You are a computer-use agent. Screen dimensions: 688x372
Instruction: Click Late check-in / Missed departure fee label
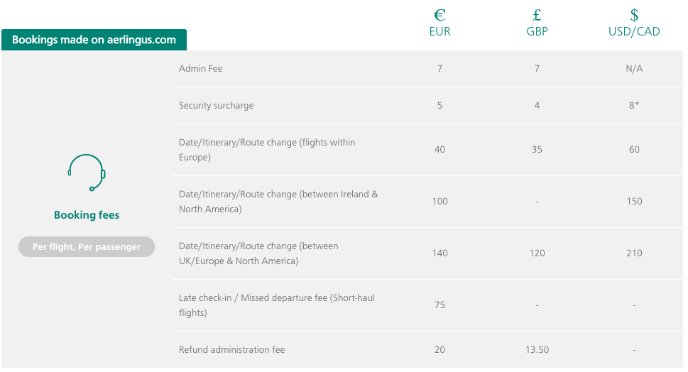276,305
